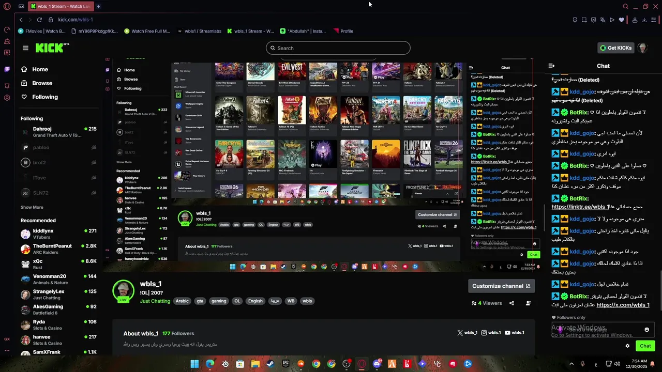
Task: Open TheBurntPeanut recommended channel
Action: coord(59,249)
